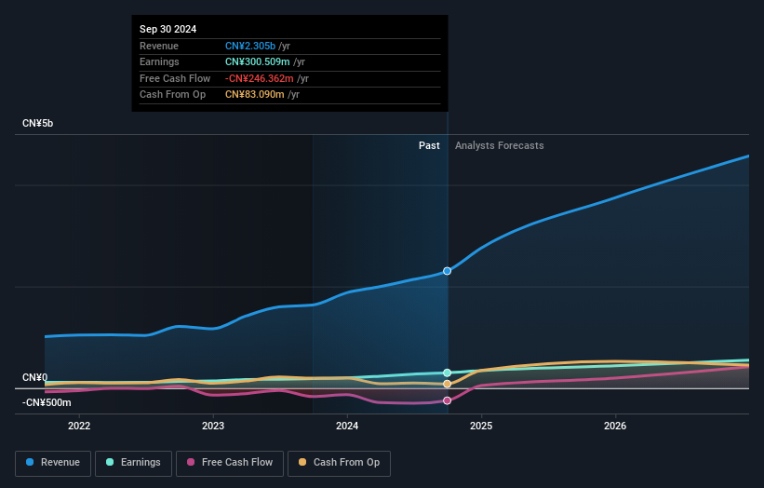Click the Revenue row label in tooltip
764x488 pixels.
tap(159, 46)
